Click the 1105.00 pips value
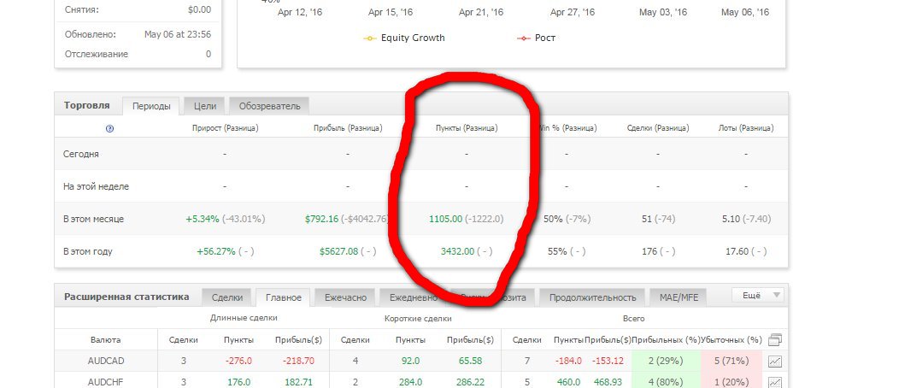The width and height of the screenshot is (899, 388). (x=445, y=219)
